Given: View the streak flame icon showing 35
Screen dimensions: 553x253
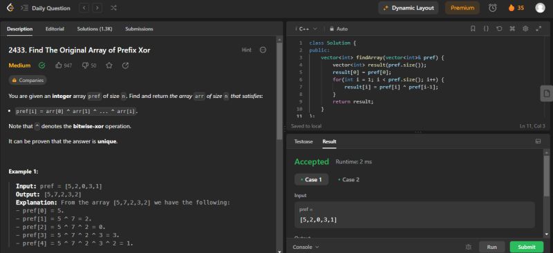Looking at the screenshot, I should [x=511, y=8].
